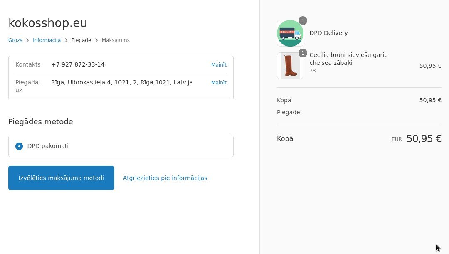Image resolution: width=449 pixels, height=254 pixels.
Task: Click the chevron right after Grozs
Action: (28, 40)
